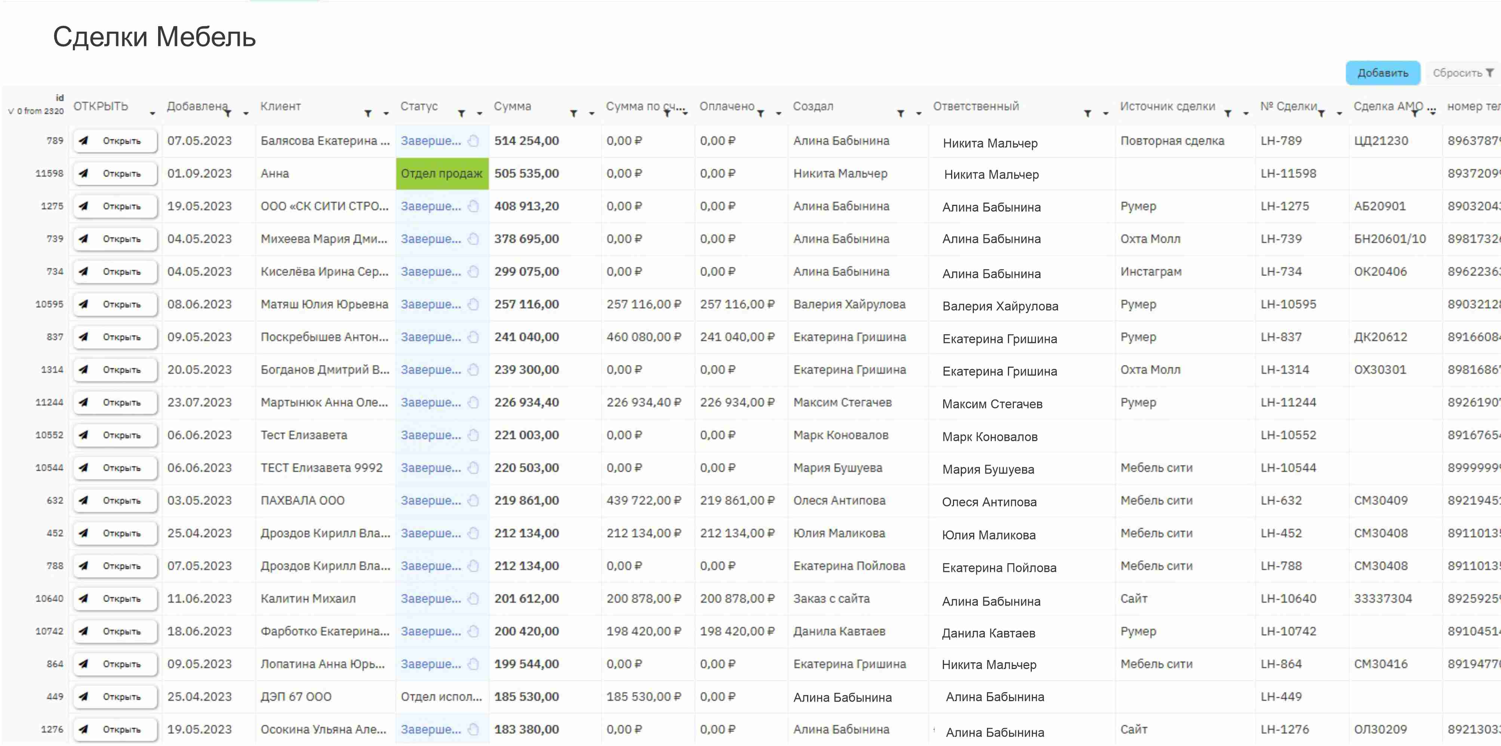This screenshot has width=1501, height=746.
Task: Click hand icon in status of deal 1314
Action: point(474,370)
